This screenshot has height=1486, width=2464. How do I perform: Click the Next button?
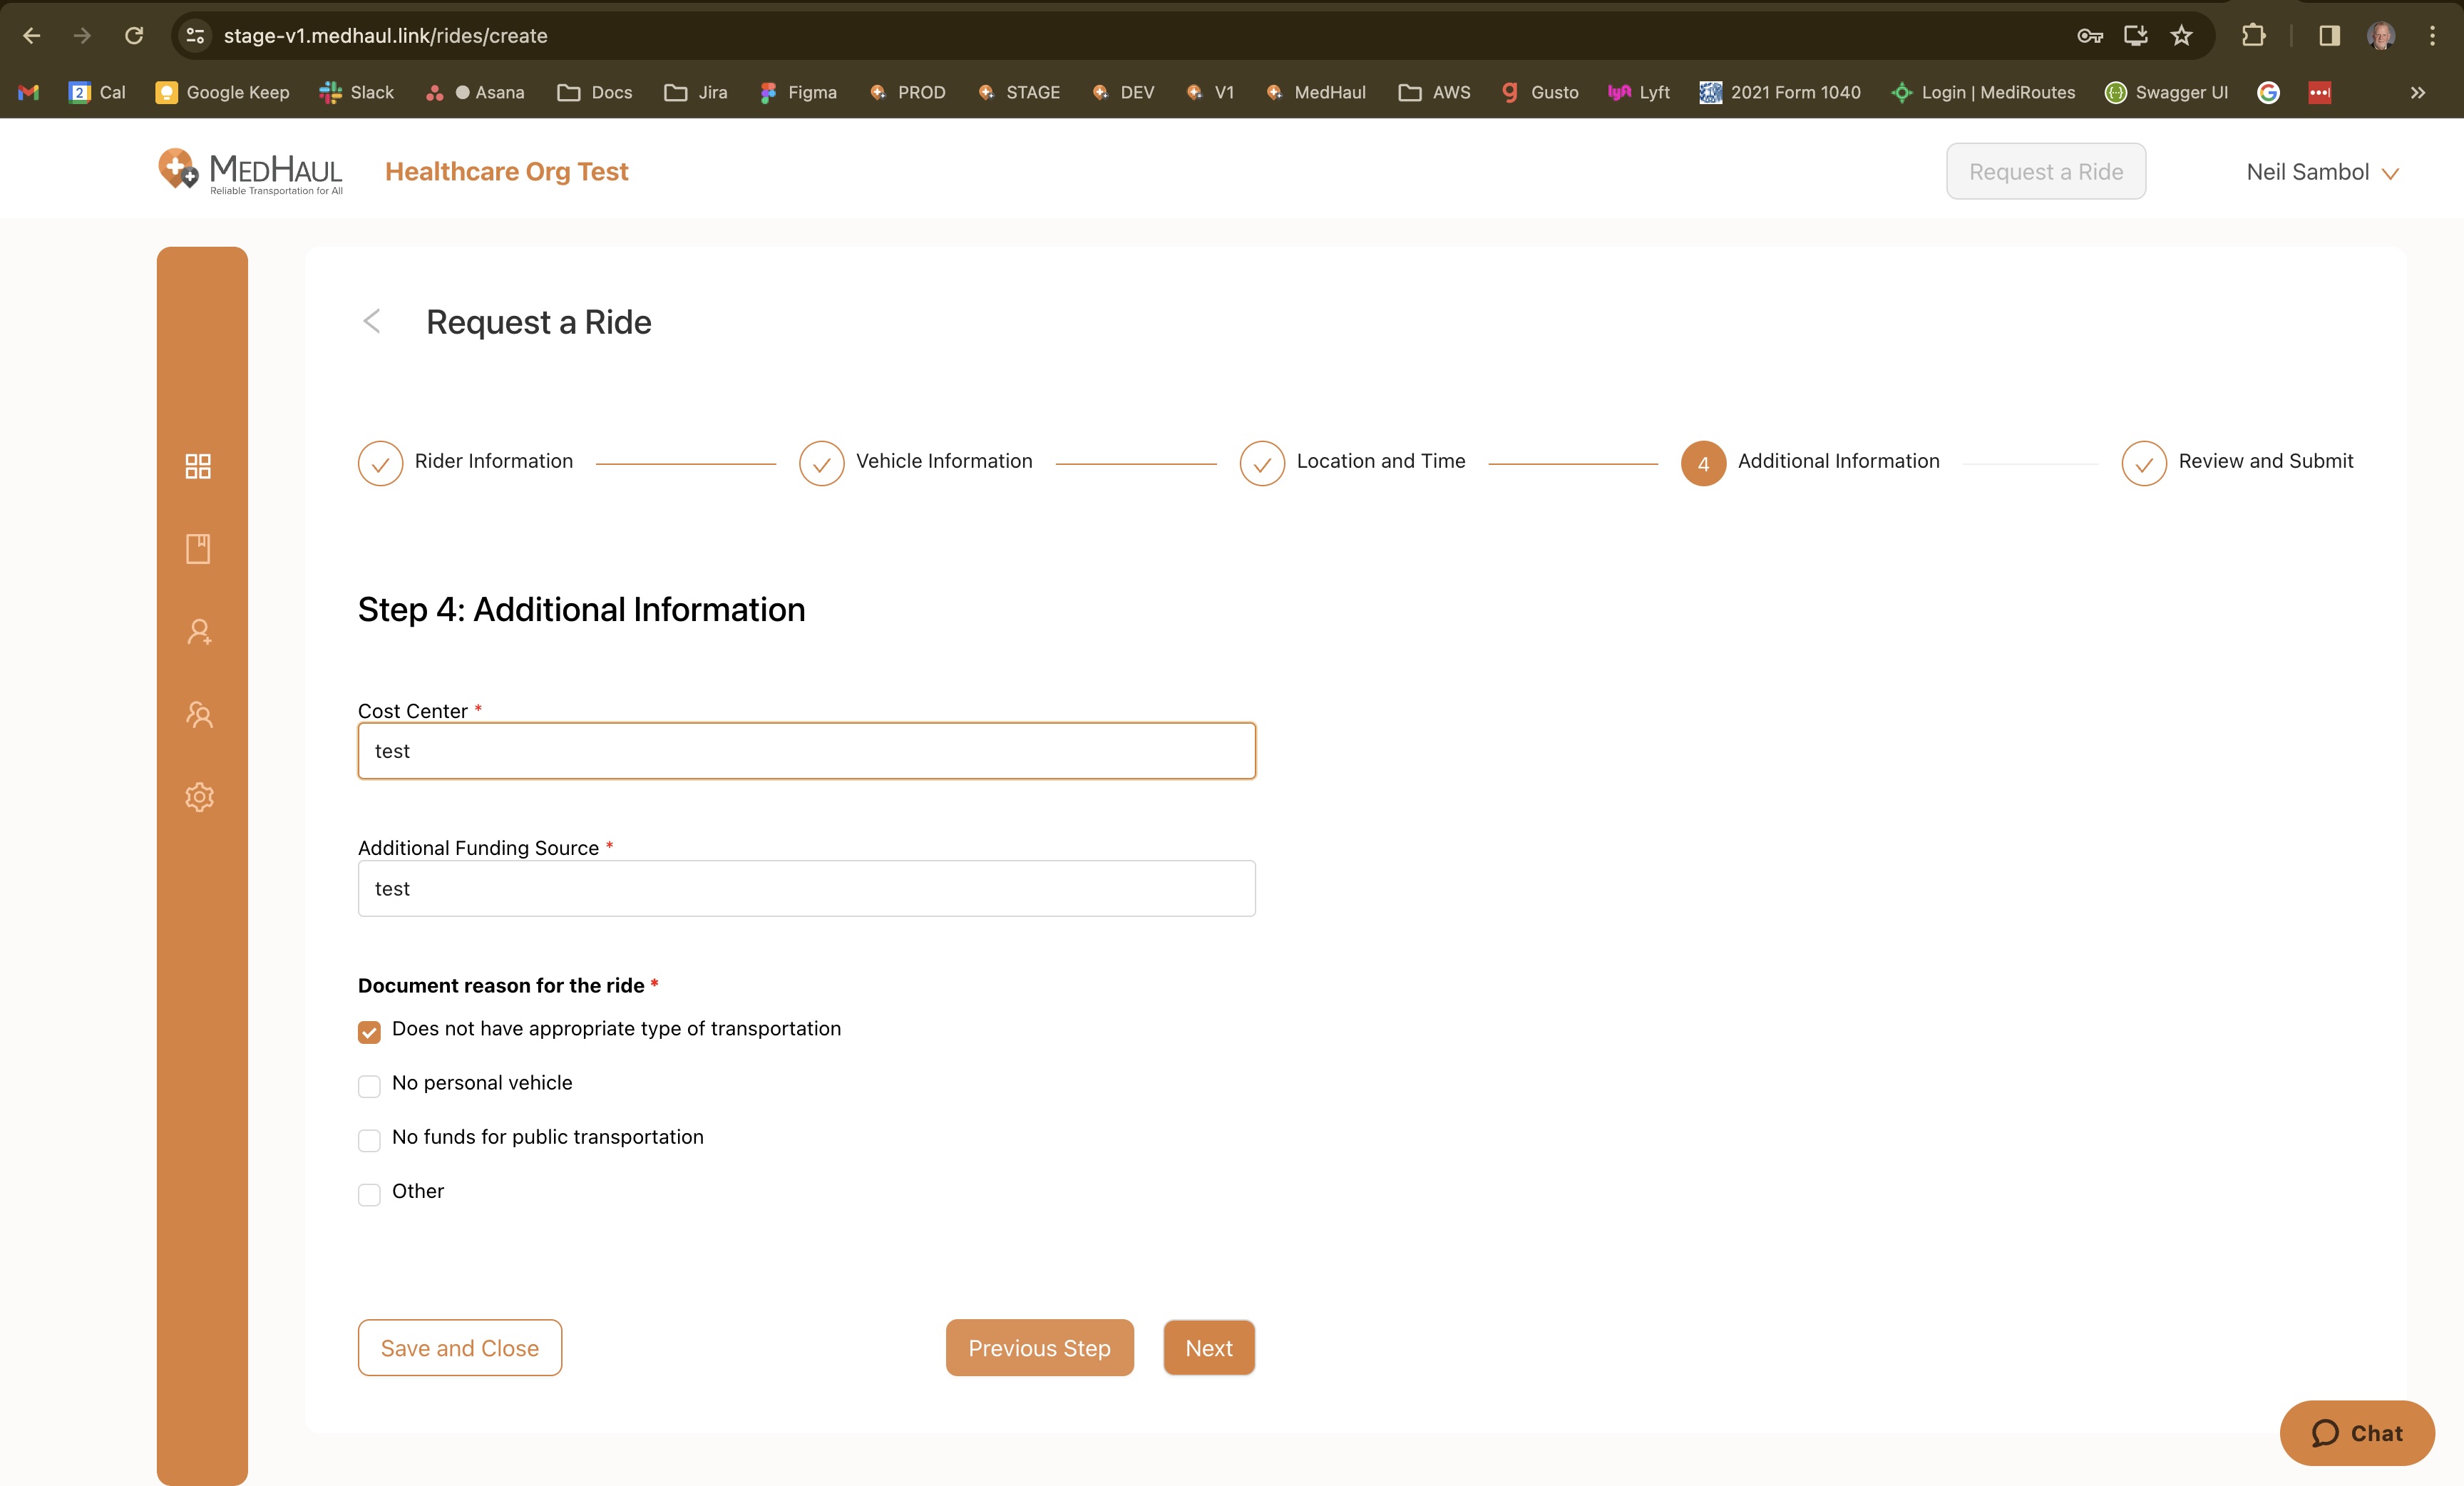click(1209, 1347)
